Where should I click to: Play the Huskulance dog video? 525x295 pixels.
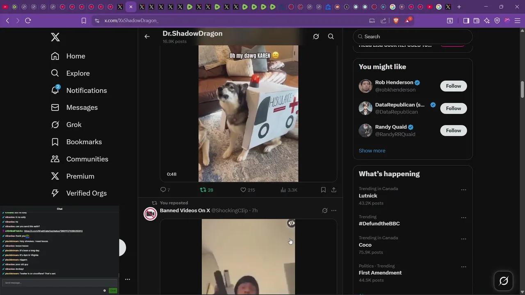click(248, 113)
